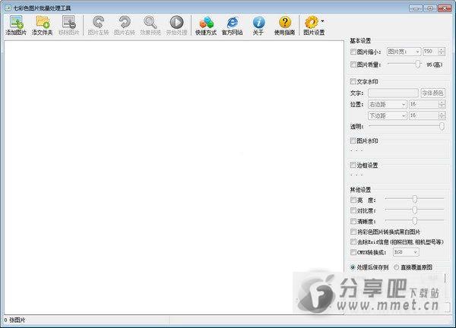
Task: Click the stepper for 下边距 value 16
Action: click(442, 115)
